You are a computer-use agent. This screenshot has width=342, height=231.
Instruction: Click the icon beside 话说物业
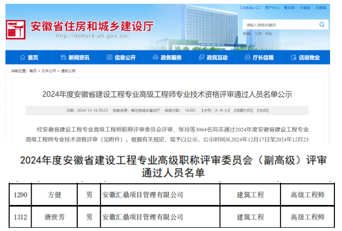pyautogui.click(x=293, y=57)
